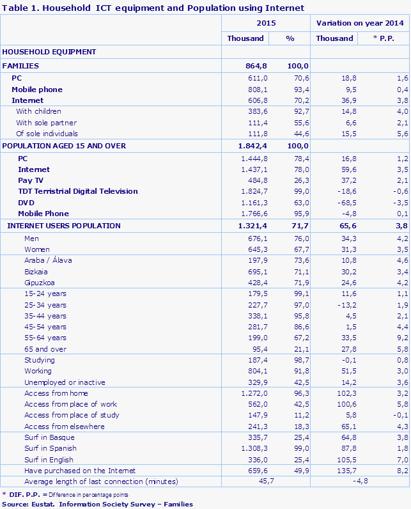The height and width of the screenshot is (509, 411).
Task: Select the 'Source: Eustat' attribution line
Action: [97, 504]
